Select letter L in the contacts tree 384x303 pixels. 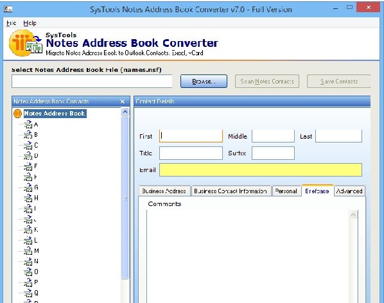(36, 240)
